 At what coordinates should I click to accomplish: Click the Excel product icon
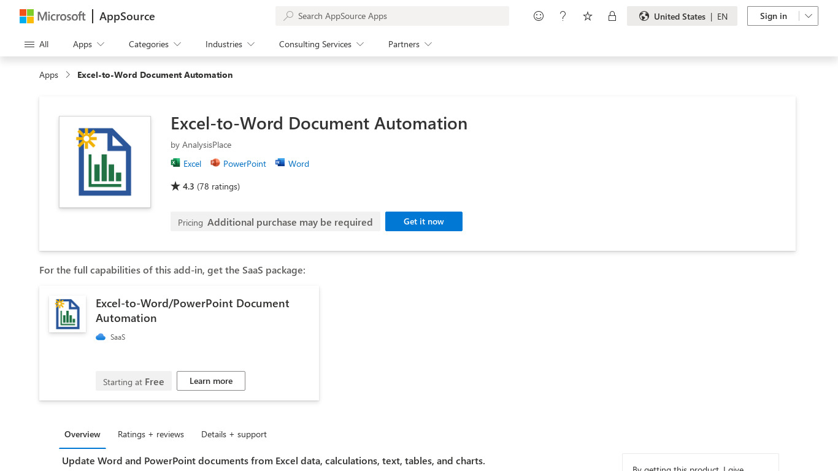pyautogui.click(x=175, y=163)
